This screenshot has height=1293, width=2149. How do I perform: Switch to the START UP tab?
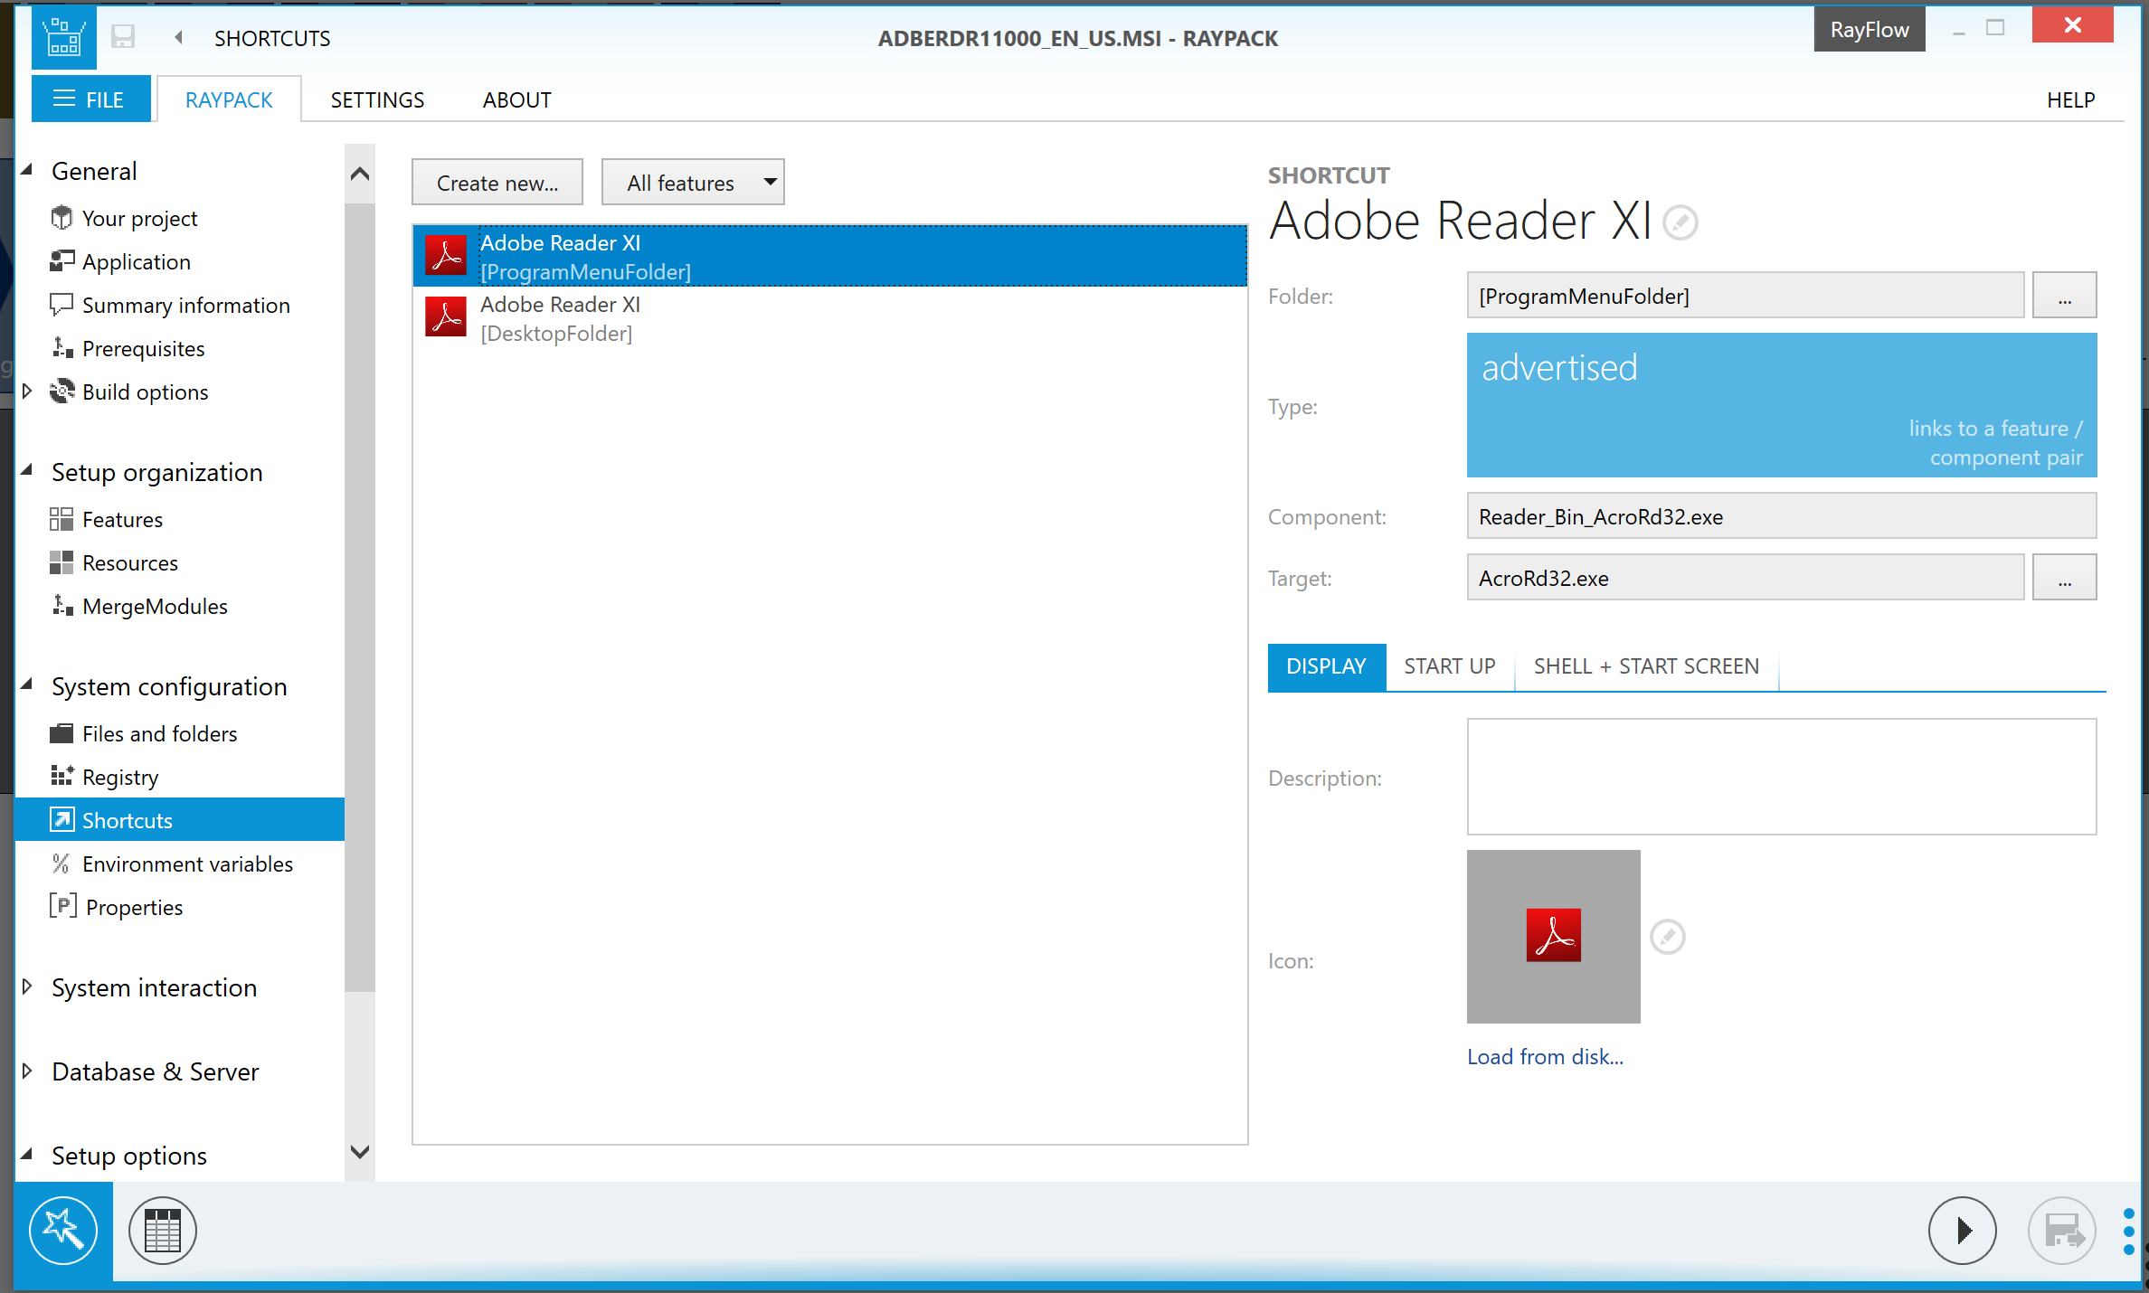coord(1449,666)
